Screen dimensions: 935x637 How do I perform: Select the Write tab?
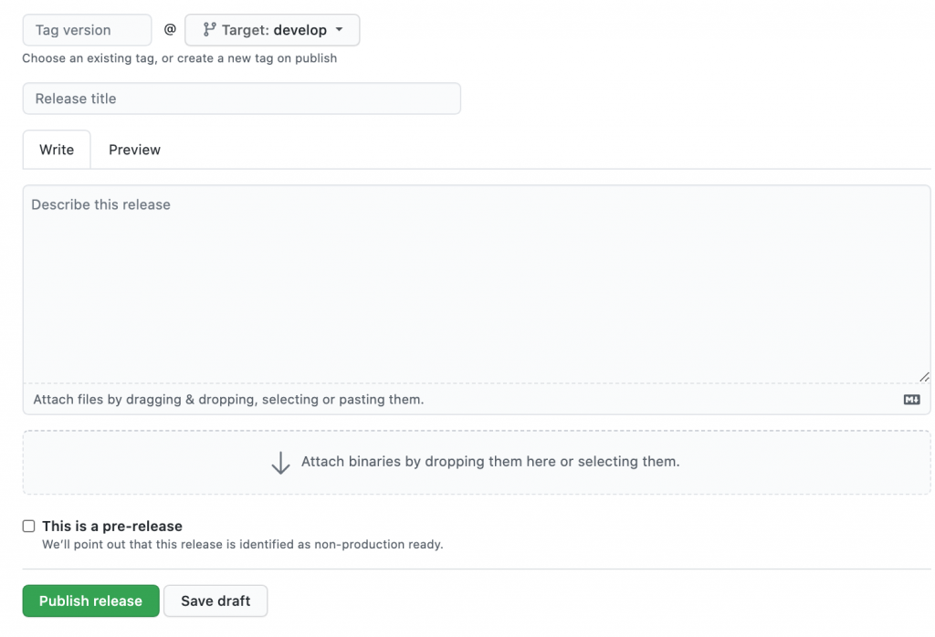coord(57,150)
